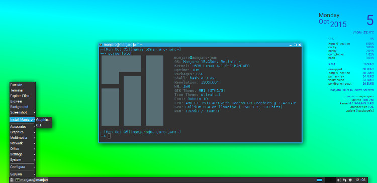
Task: Launch Browser from the menu
Action: [x=22, y=101]
